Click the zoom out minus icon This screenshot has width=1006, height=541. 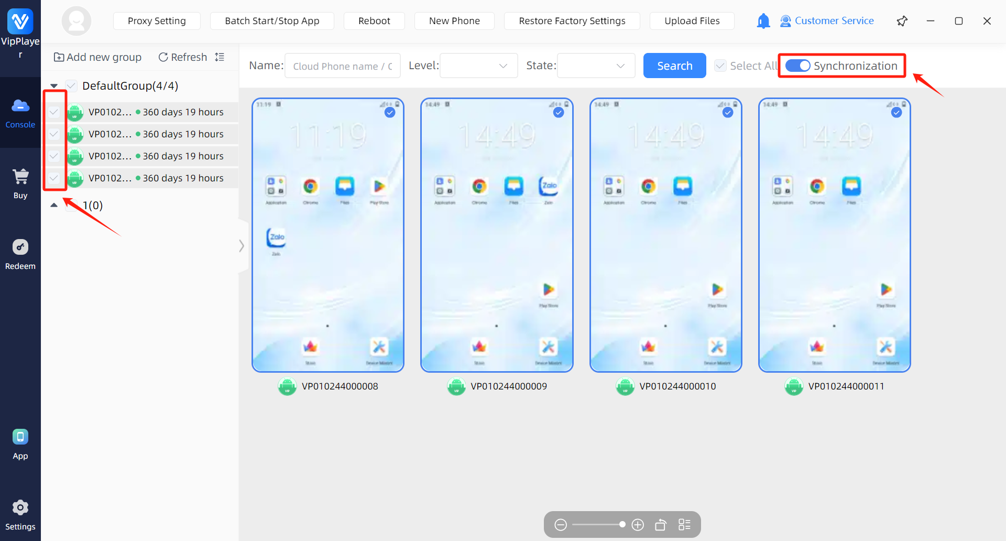point(561,525)
